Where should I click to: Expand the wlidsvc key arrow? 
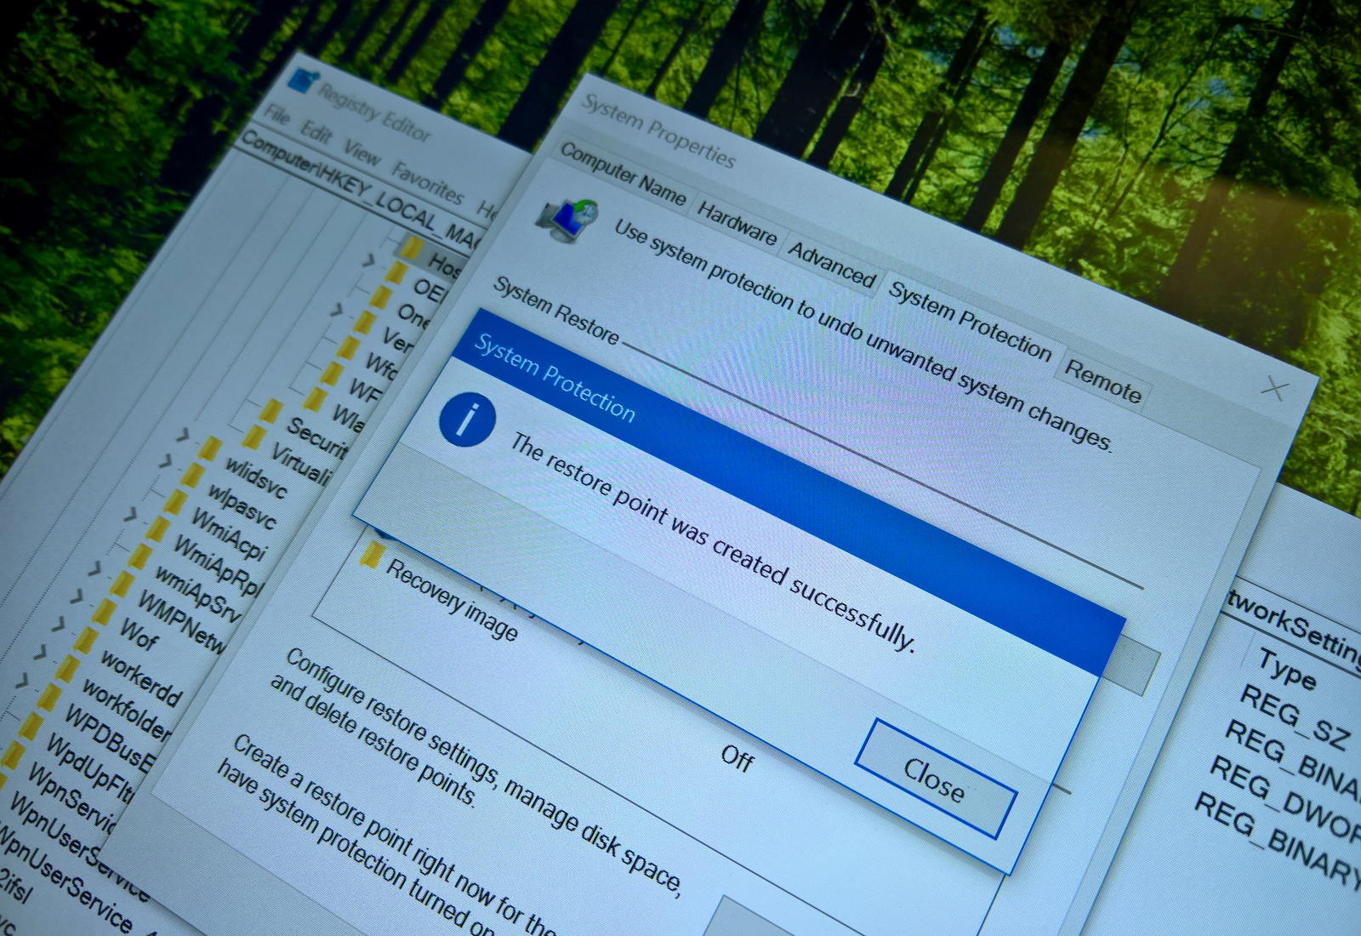[185, 436]
